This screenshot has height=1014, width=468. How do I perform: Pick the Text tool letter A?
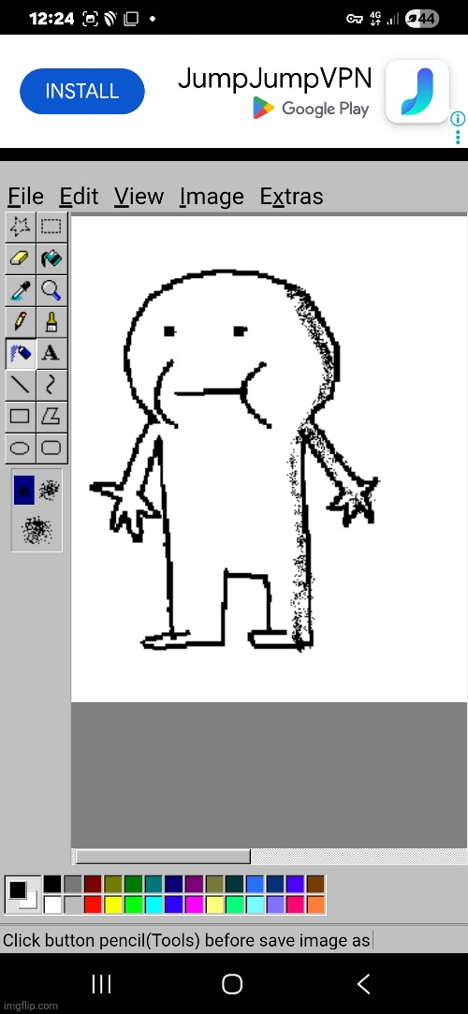[x=51, y=353]
